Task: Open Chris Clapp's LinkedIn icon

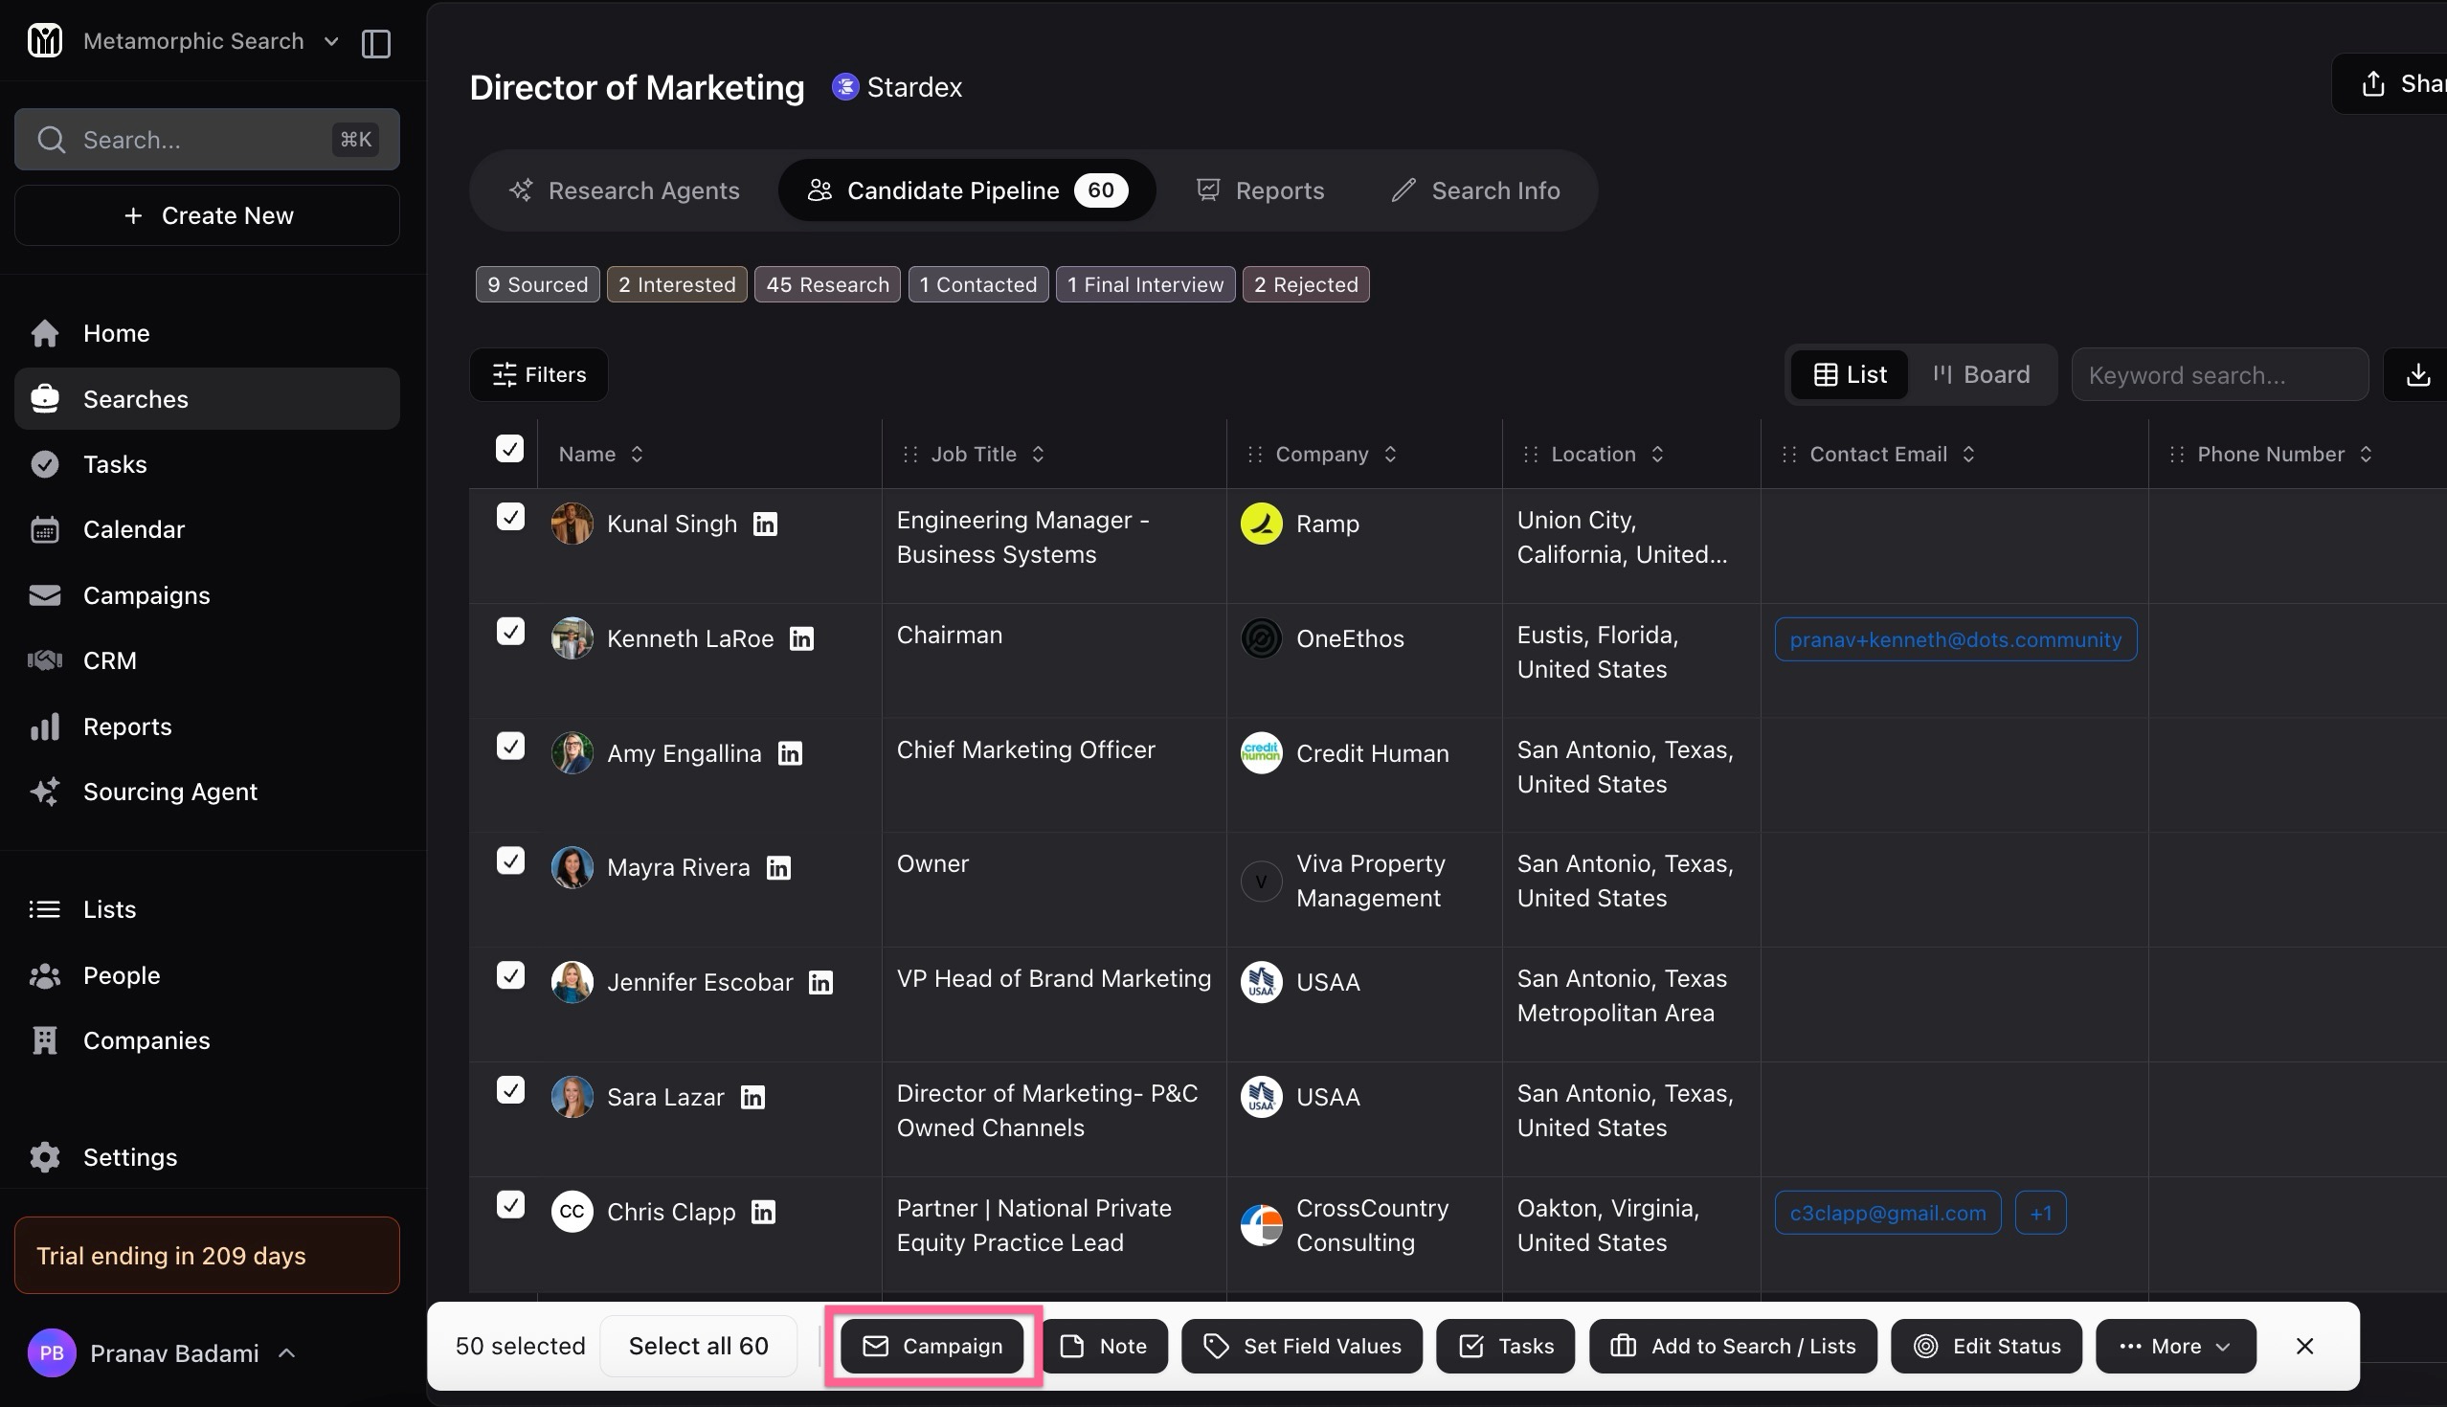Action: 763,1212
